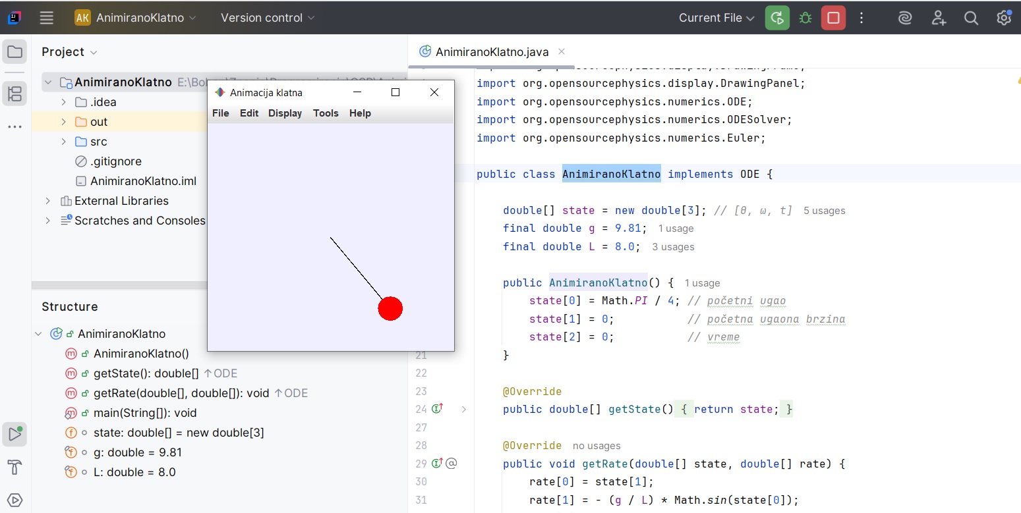The width and height of the screenshot is (1021, 513).
Task: Click the AK project badge icon
Action: pyautogui.click(x=82, y=18)
